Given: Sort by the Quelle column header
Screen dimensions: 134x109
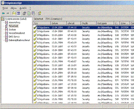Looking at the screenshot, I should 88,23.
